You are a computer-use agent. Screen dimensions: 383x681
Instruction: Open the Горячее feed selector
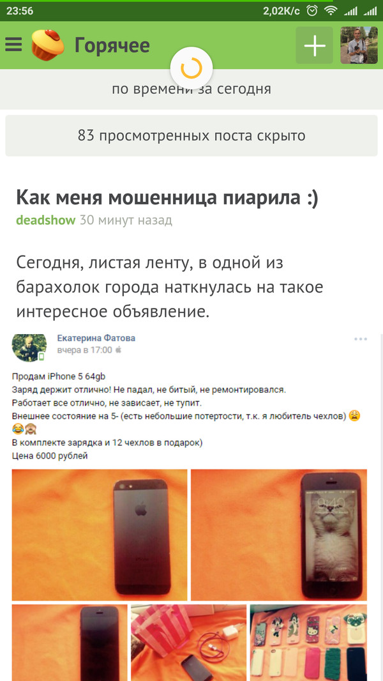tap(112, 45)
